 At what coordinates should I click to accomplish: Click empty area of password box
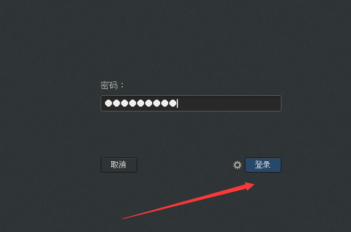229,103
